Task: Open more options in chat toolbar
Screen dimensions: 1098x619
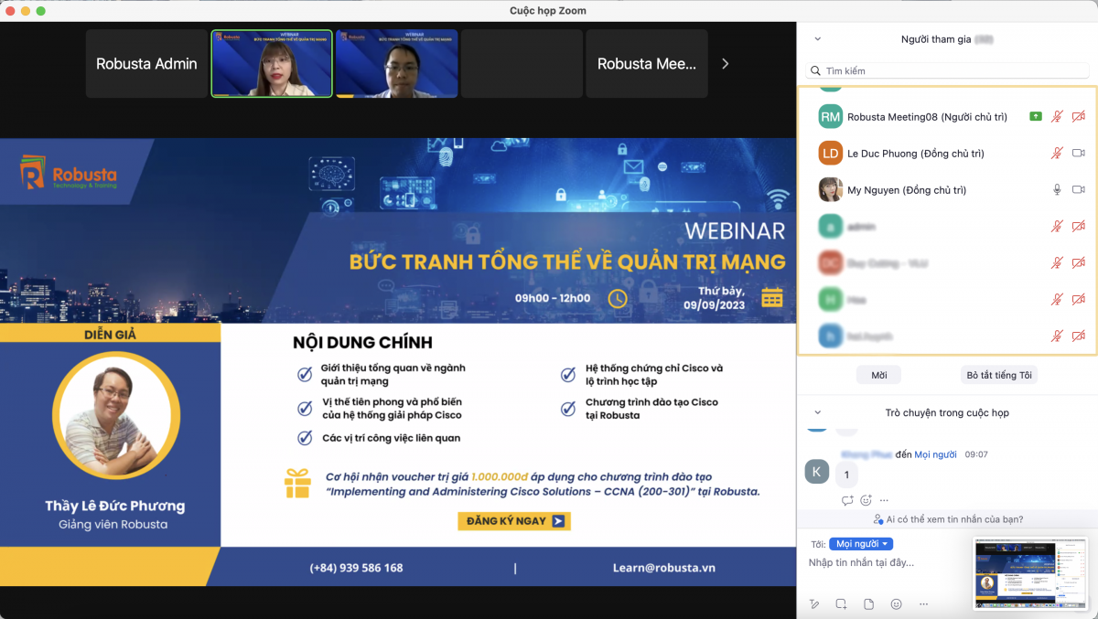Action: [x=924, y=604]
